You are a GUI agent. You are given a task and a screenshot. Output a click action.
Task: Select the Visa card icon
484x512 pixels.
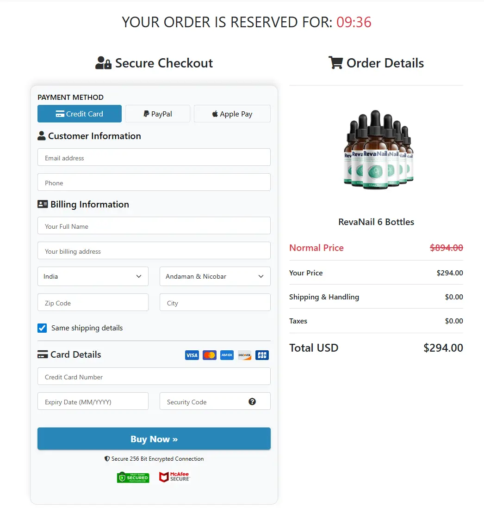click(192, 355)
